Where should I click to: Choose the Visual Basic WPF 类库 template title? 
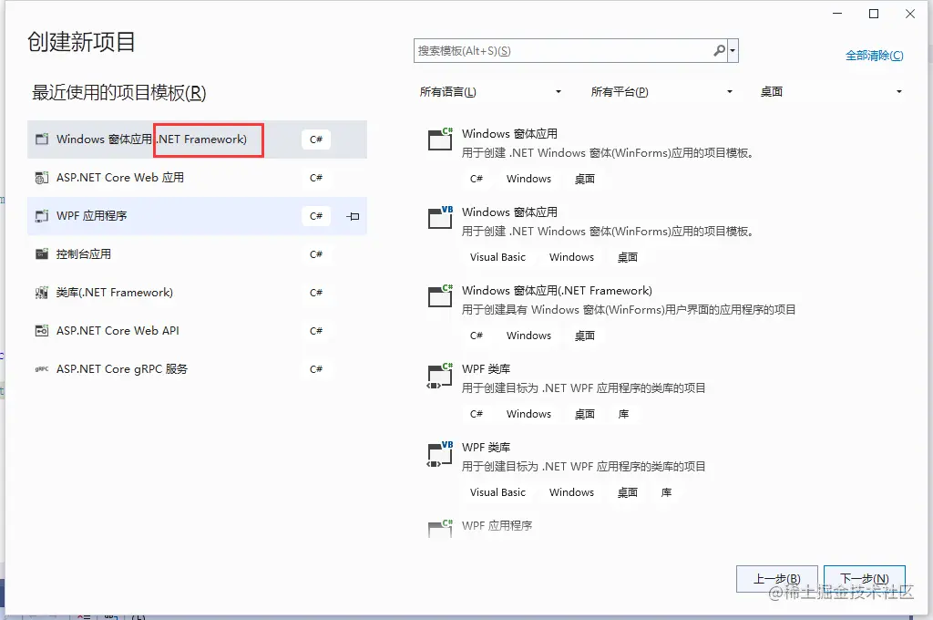pos(487,448)
